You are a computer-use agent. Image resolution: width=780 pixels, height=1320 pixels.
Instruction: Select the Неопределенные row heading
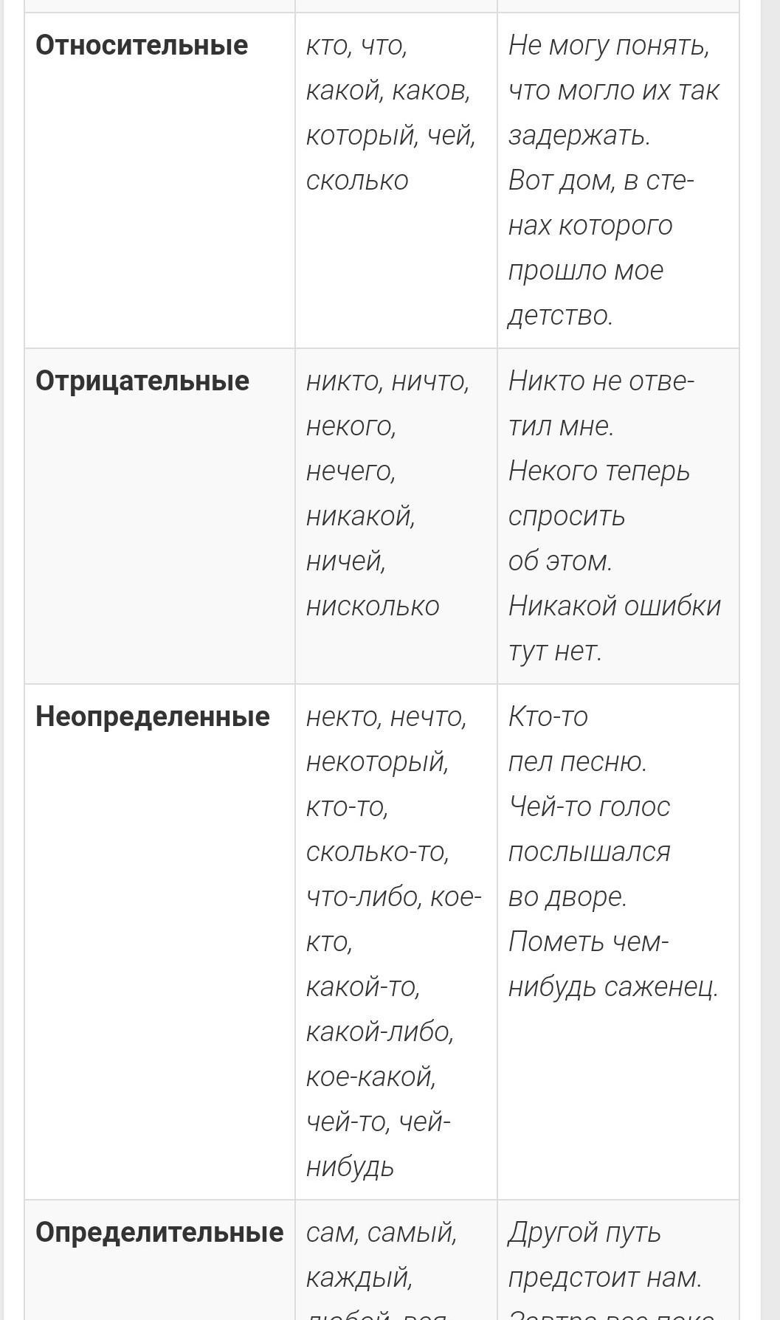coord(153,717)
